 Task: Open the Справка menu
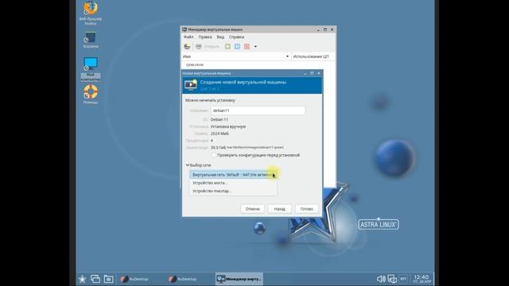click(236, 37)
